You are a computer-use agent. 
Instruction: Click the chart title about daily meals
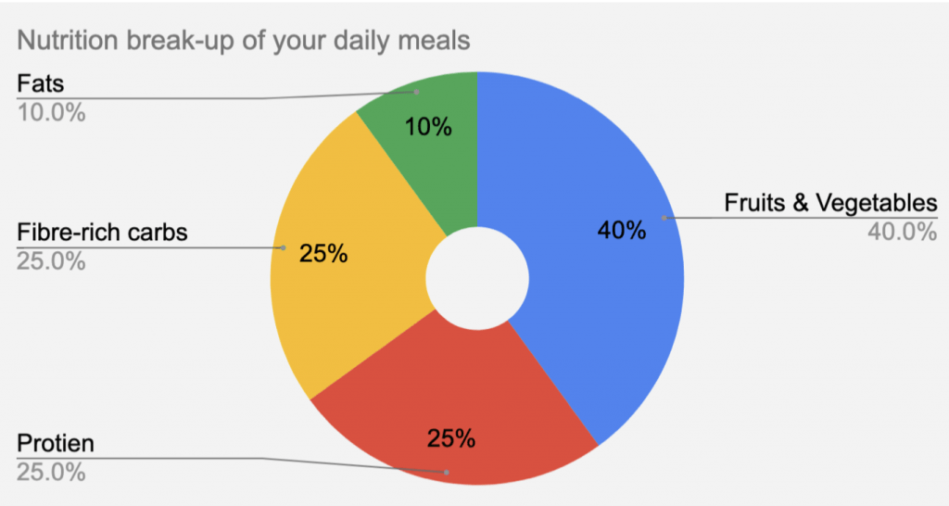pos(244,42)
